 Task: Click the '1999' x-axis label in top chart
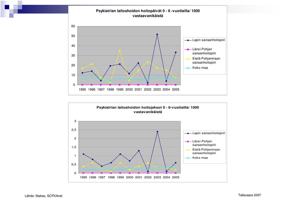(120, 90)
